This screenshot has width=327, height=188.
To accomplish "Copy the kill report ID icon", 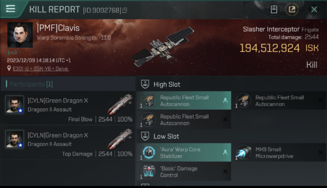I will [125, 10].
